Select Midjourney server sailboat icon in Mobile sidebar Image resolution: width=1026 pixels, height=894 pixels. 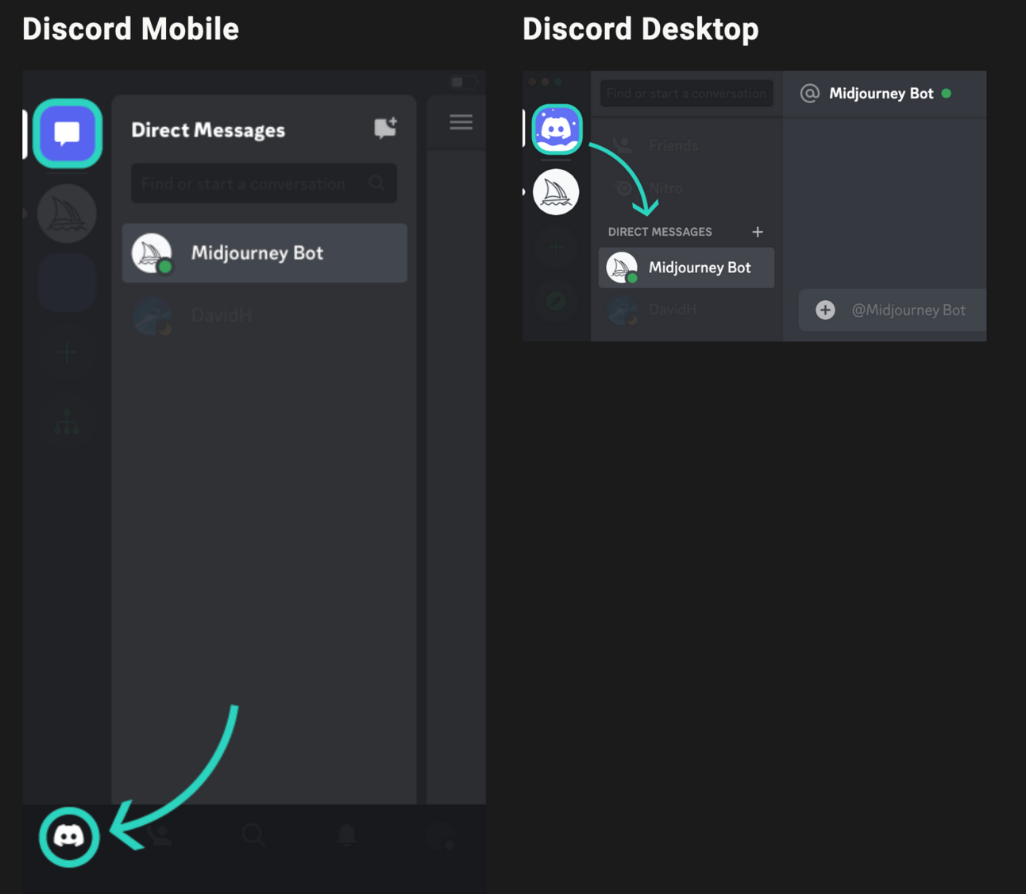pos(67,214)
